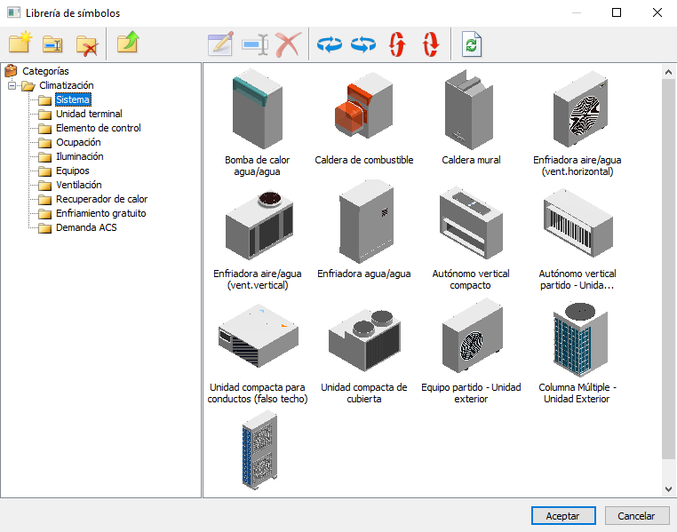
Task: Maximize the Librería de símbolos window
Action: pos(617,12)
